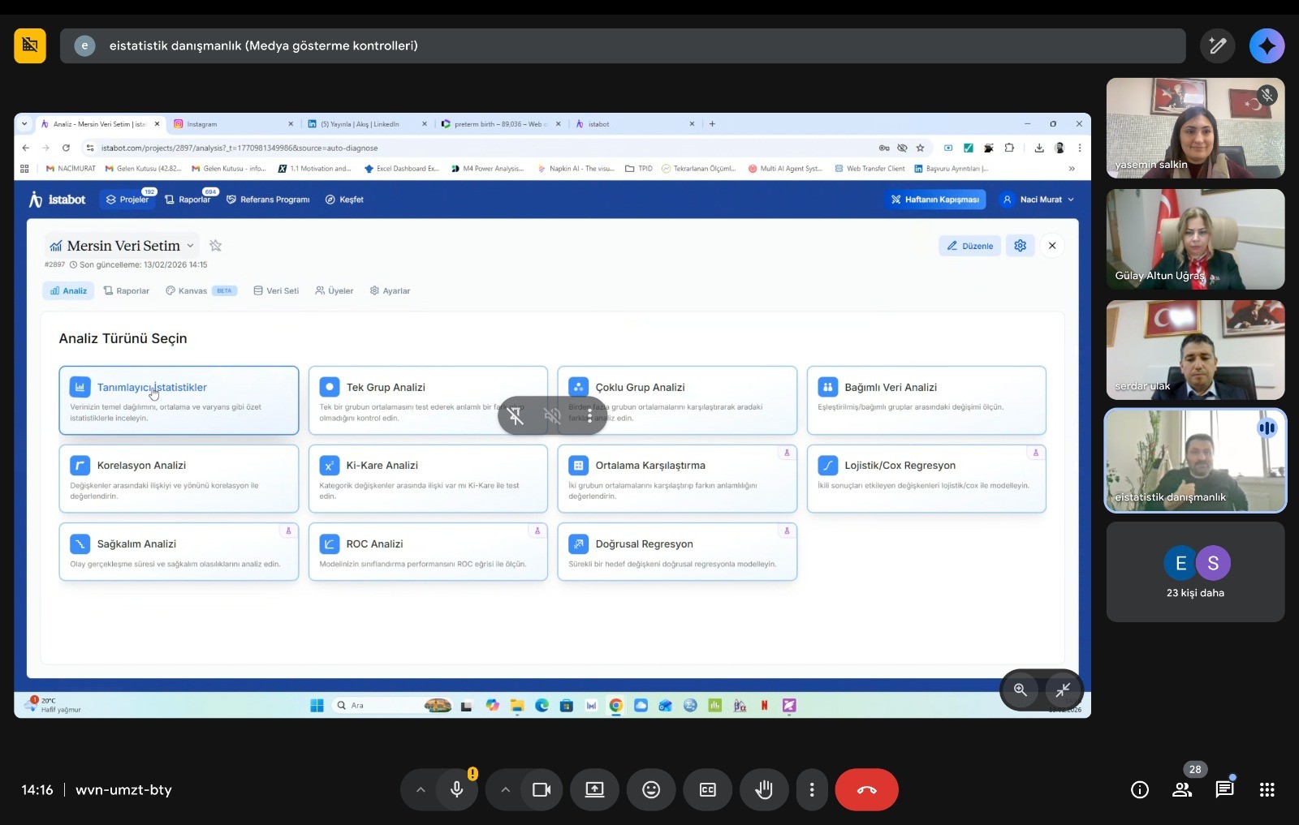
Task: Unpin the shared presentation
Action: coord(516,416)
